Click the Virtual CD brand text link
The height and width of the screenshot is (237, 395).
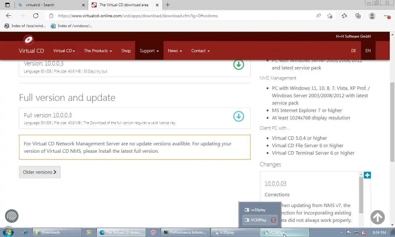pos(31,51)
